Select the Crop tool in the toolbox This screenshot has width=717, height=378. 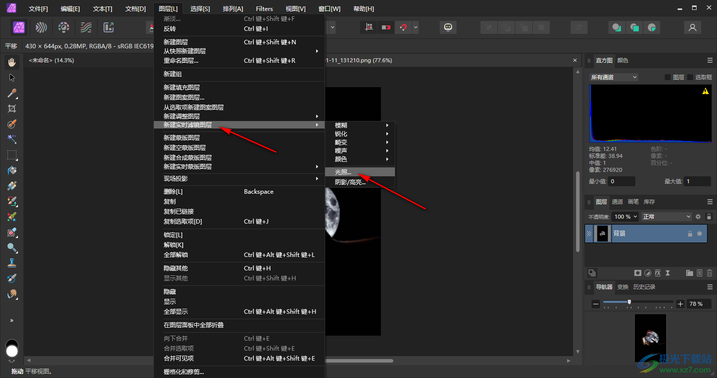pos(12,109)
